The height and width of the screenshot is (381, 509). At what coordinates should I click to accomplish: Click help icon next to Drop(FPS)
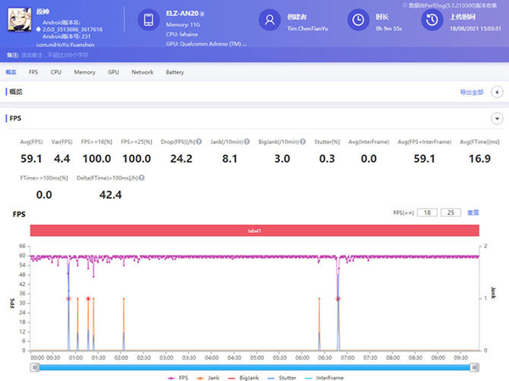coord(198,141)
